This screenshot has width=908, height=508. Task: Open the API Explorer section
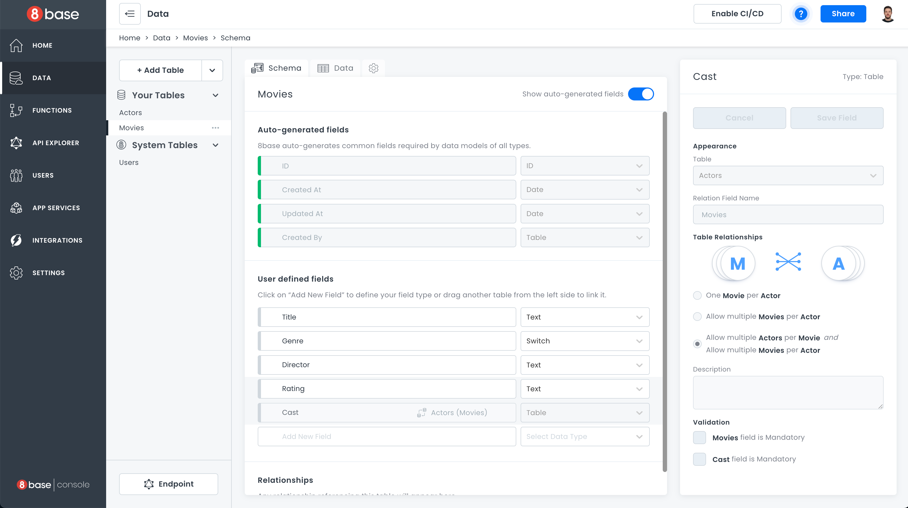(x=55, y=143)
